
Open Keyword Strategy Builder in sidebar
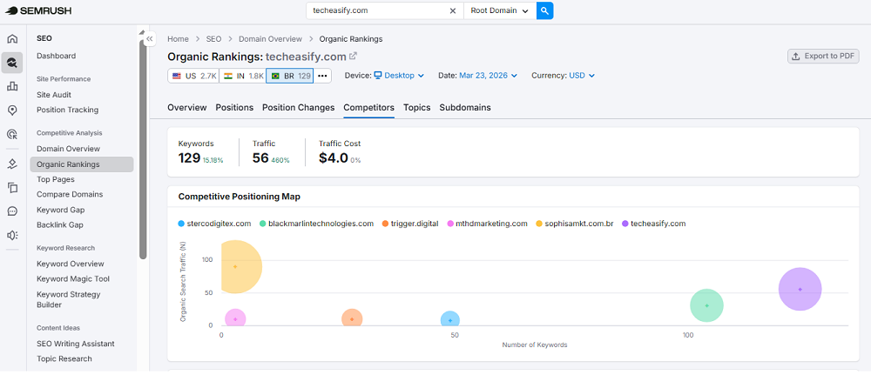point(68,299)
